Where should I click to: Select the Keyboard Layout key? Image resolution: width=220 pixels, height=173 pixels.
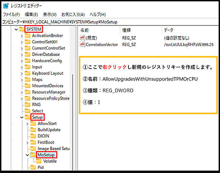click(x=47, y=73)
